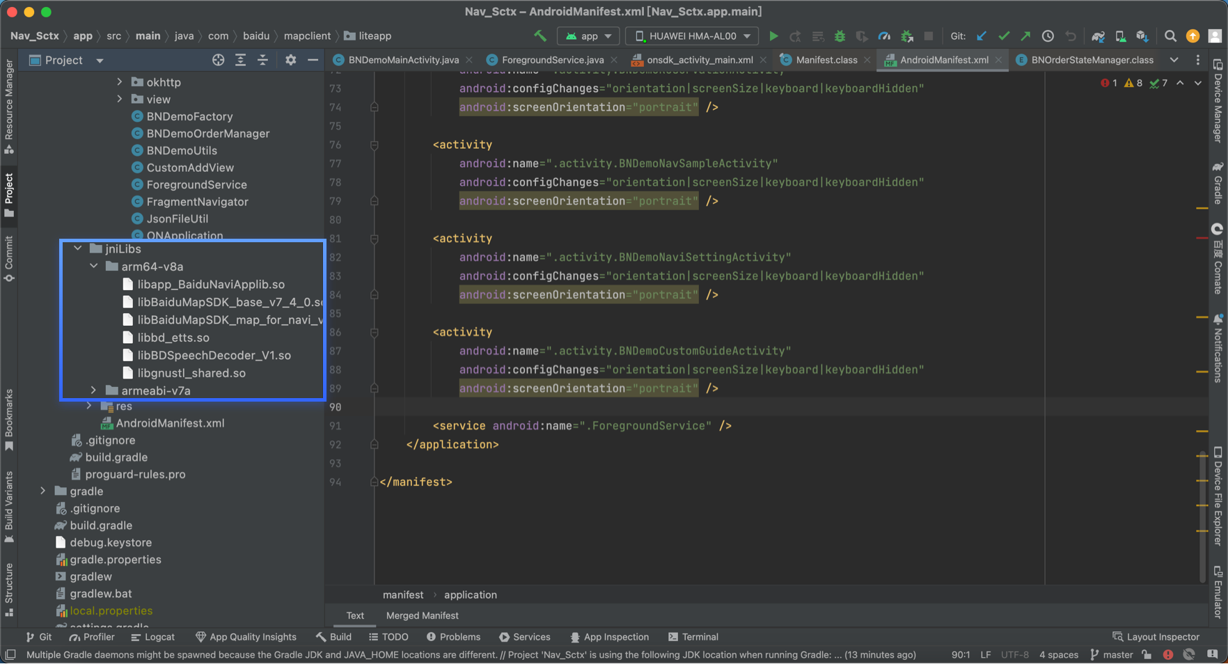Collapse the jniLibs folder
The image size is (1228, 664).
tap(78, 248)
